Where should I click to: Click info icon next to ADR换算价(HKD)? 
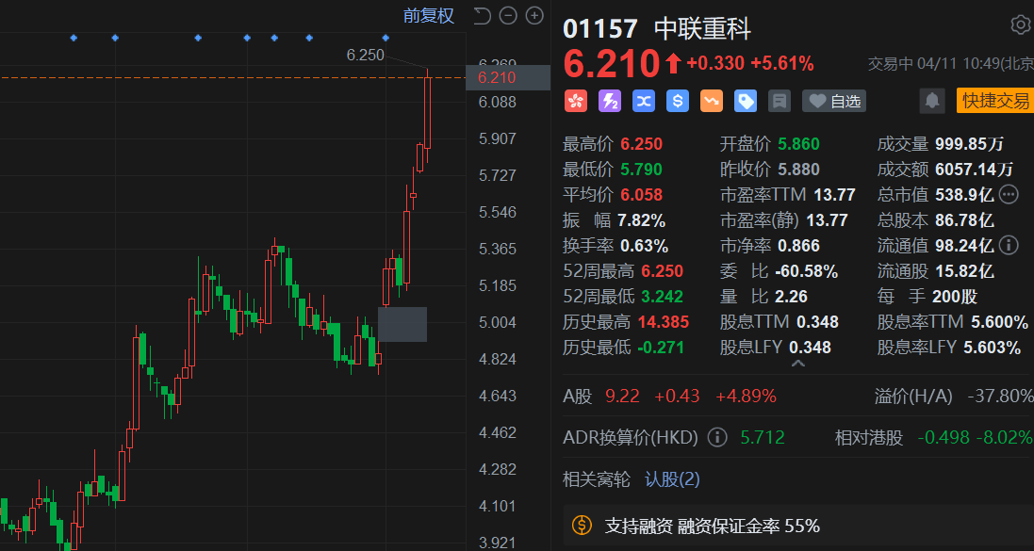pos(717,437)
